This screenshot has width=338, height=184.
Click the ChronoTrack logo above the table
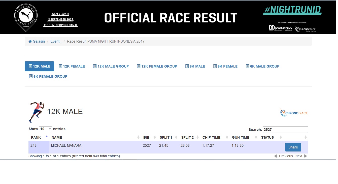coord(294,113)
